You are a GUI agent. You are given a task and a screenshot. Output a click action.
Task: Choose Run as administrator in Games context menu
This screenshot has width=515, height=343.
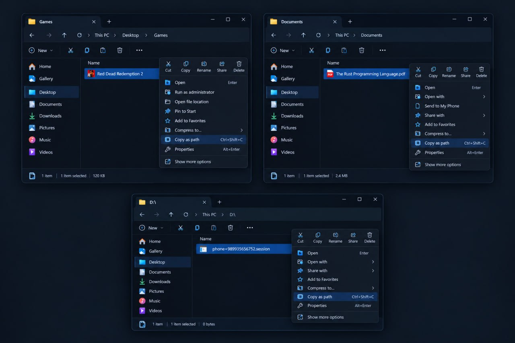(x=204, y=92)
